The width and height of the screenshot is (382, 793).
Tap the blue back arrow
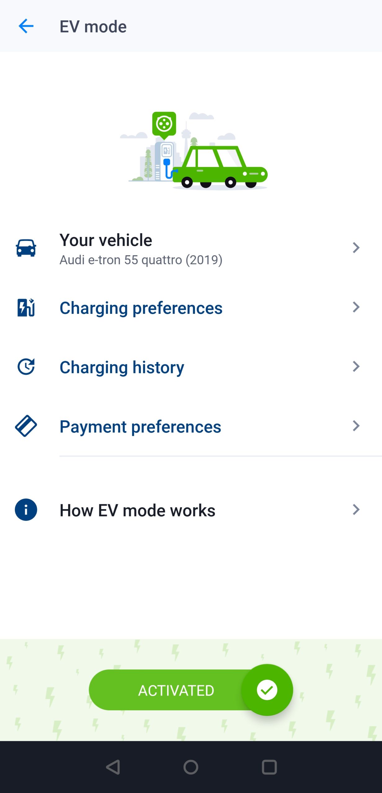coord(26,26)
